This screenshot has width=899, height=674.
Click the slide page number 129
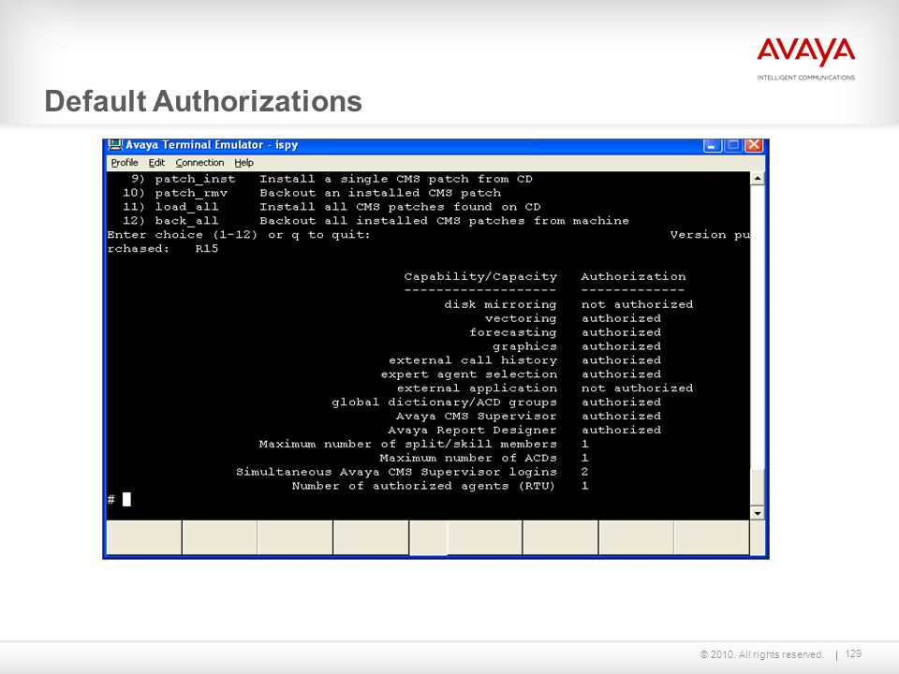853,653
